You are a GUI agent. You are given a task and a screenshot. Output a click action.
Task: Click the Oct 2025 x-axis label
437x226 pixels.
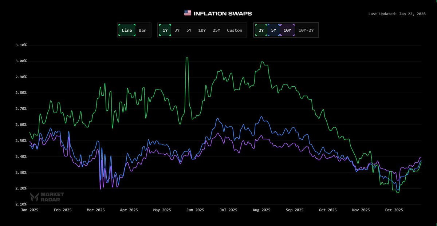tap(328, 210)
